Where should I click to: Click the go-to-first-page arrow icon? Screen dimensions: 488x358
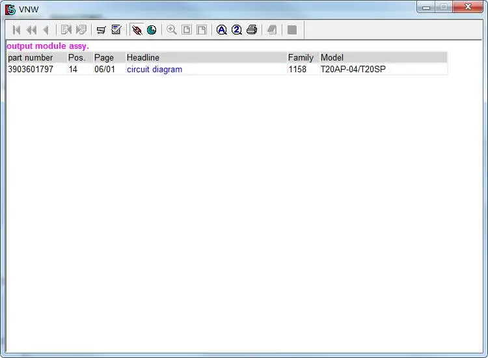tap(16, 30)
